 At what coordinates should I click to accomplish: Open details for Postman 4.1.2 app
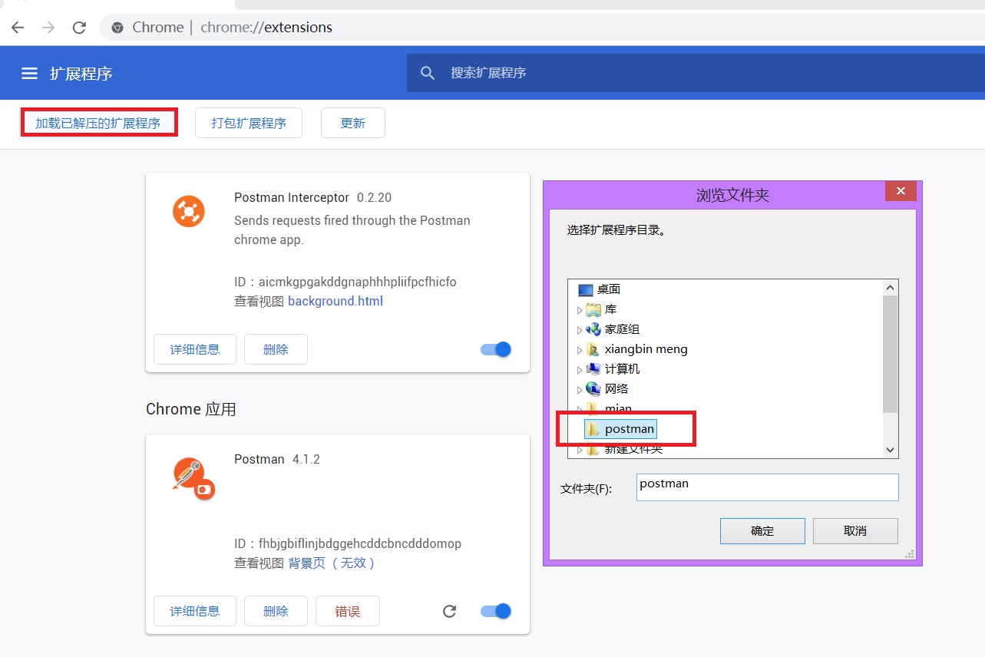coord(195,611)
